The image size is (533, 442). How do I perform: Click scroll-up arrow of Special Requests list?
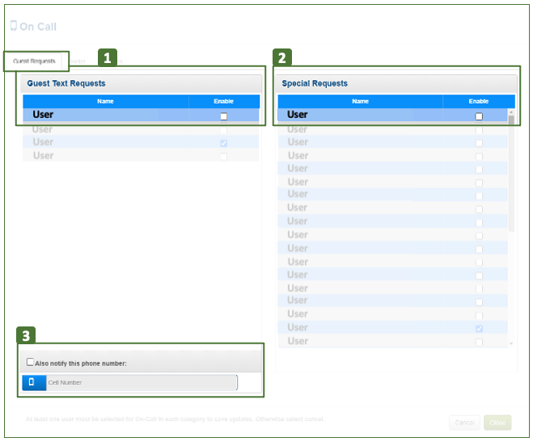pyautogui.click(x=510, y=112)
